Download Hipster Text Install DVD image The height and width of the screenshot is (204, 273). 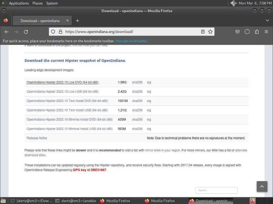(x=67, y=101)
